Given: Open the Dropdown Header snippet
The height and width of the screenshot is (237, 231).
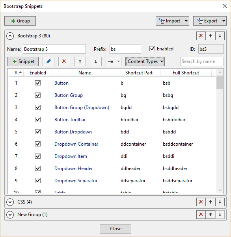Looking at the screenshot, I should [74, 168].
